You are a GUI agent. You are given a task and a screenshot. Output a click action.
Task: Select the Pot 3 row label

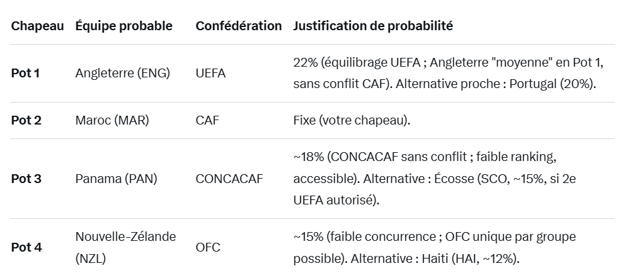click(26, 179)
